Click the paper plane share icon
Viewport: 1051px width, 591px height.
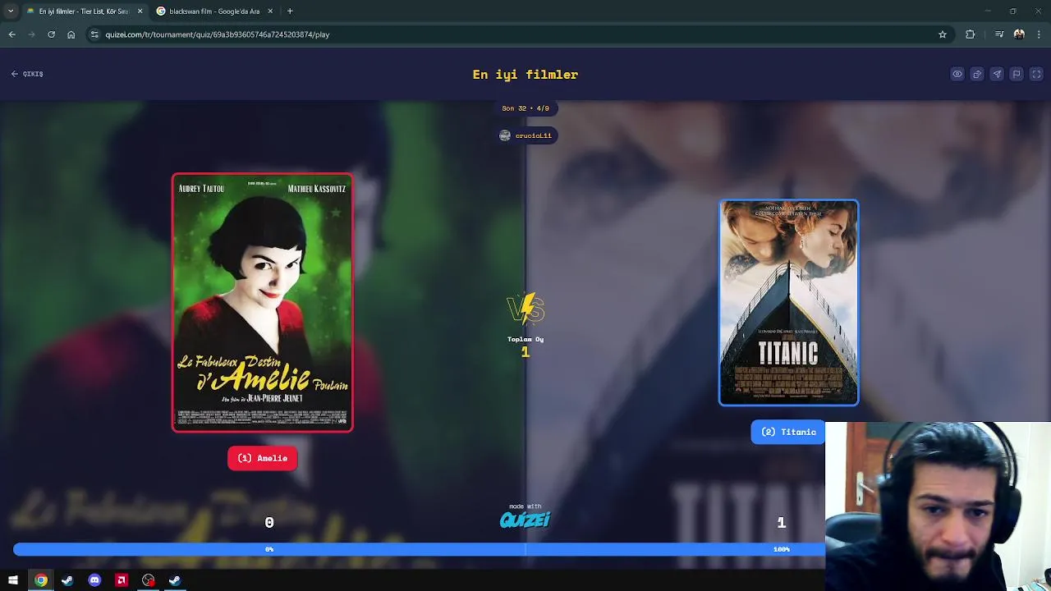(997, 74)
